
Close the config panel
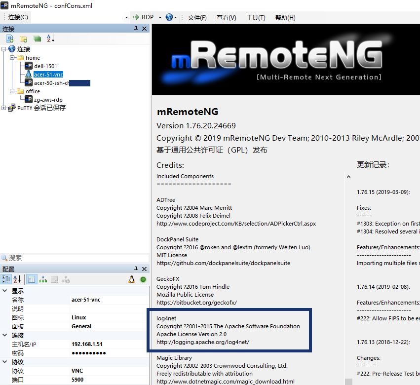(145, 269)
